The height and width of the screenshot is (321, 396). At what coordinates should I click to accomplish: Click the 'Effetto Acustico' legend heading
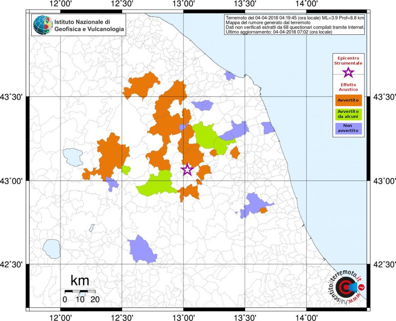[348, 87]
